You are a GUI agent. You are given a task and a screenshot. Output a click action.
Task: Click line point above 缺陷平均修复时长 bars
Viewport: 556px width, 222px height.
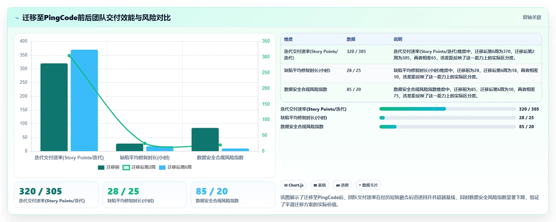(145, 143)
